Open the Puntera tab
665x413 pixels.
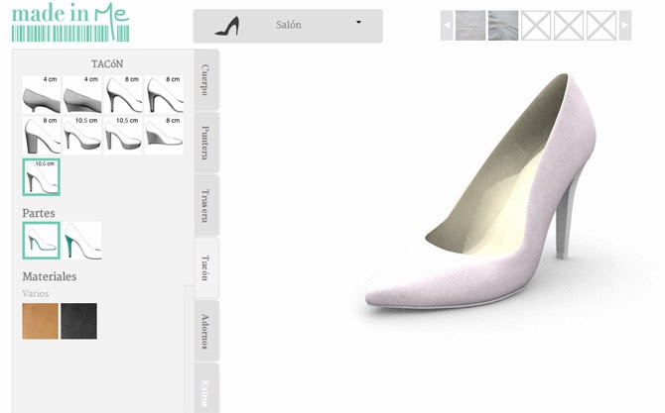pos(205,143)
